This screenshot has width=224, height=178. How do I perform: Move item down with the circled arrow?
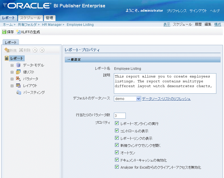coord(42,50)
